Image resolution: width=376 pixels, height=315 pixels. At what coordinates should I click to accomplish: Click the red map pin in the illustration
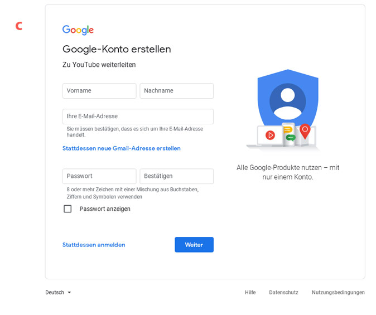click(305, 130)
